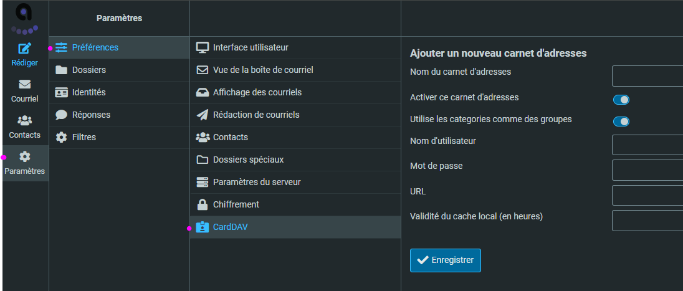Click the Enregistrer button
The image size is (683, 291).
[x=445, y=260]
